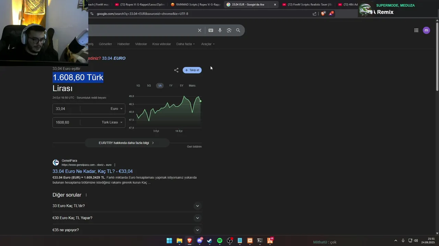Image resolution: width=439 pixels, height=246 pixels.
Task: Open 'Diğer sorular' more options dots
Action: tap(86, 195)
